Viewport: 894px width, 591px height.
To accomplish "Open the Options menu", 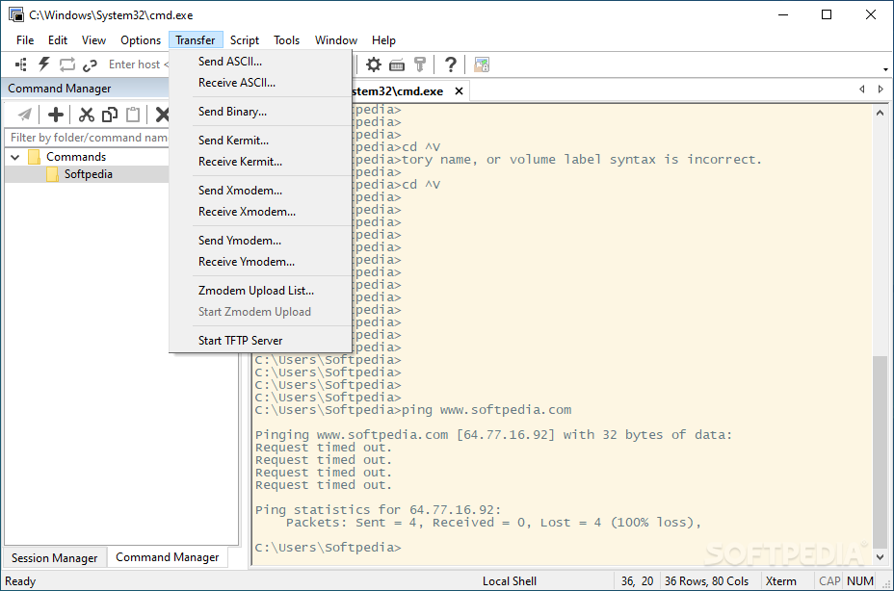I will (141, 40).
